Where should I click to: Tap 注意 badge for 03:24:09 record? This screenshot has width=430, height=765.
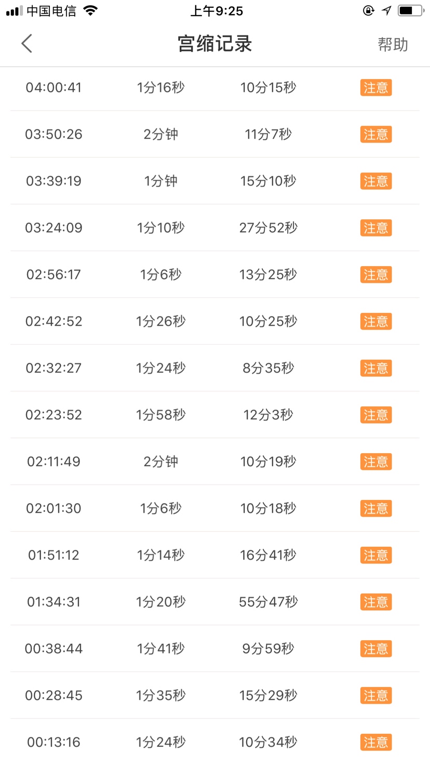pos(376,228)
